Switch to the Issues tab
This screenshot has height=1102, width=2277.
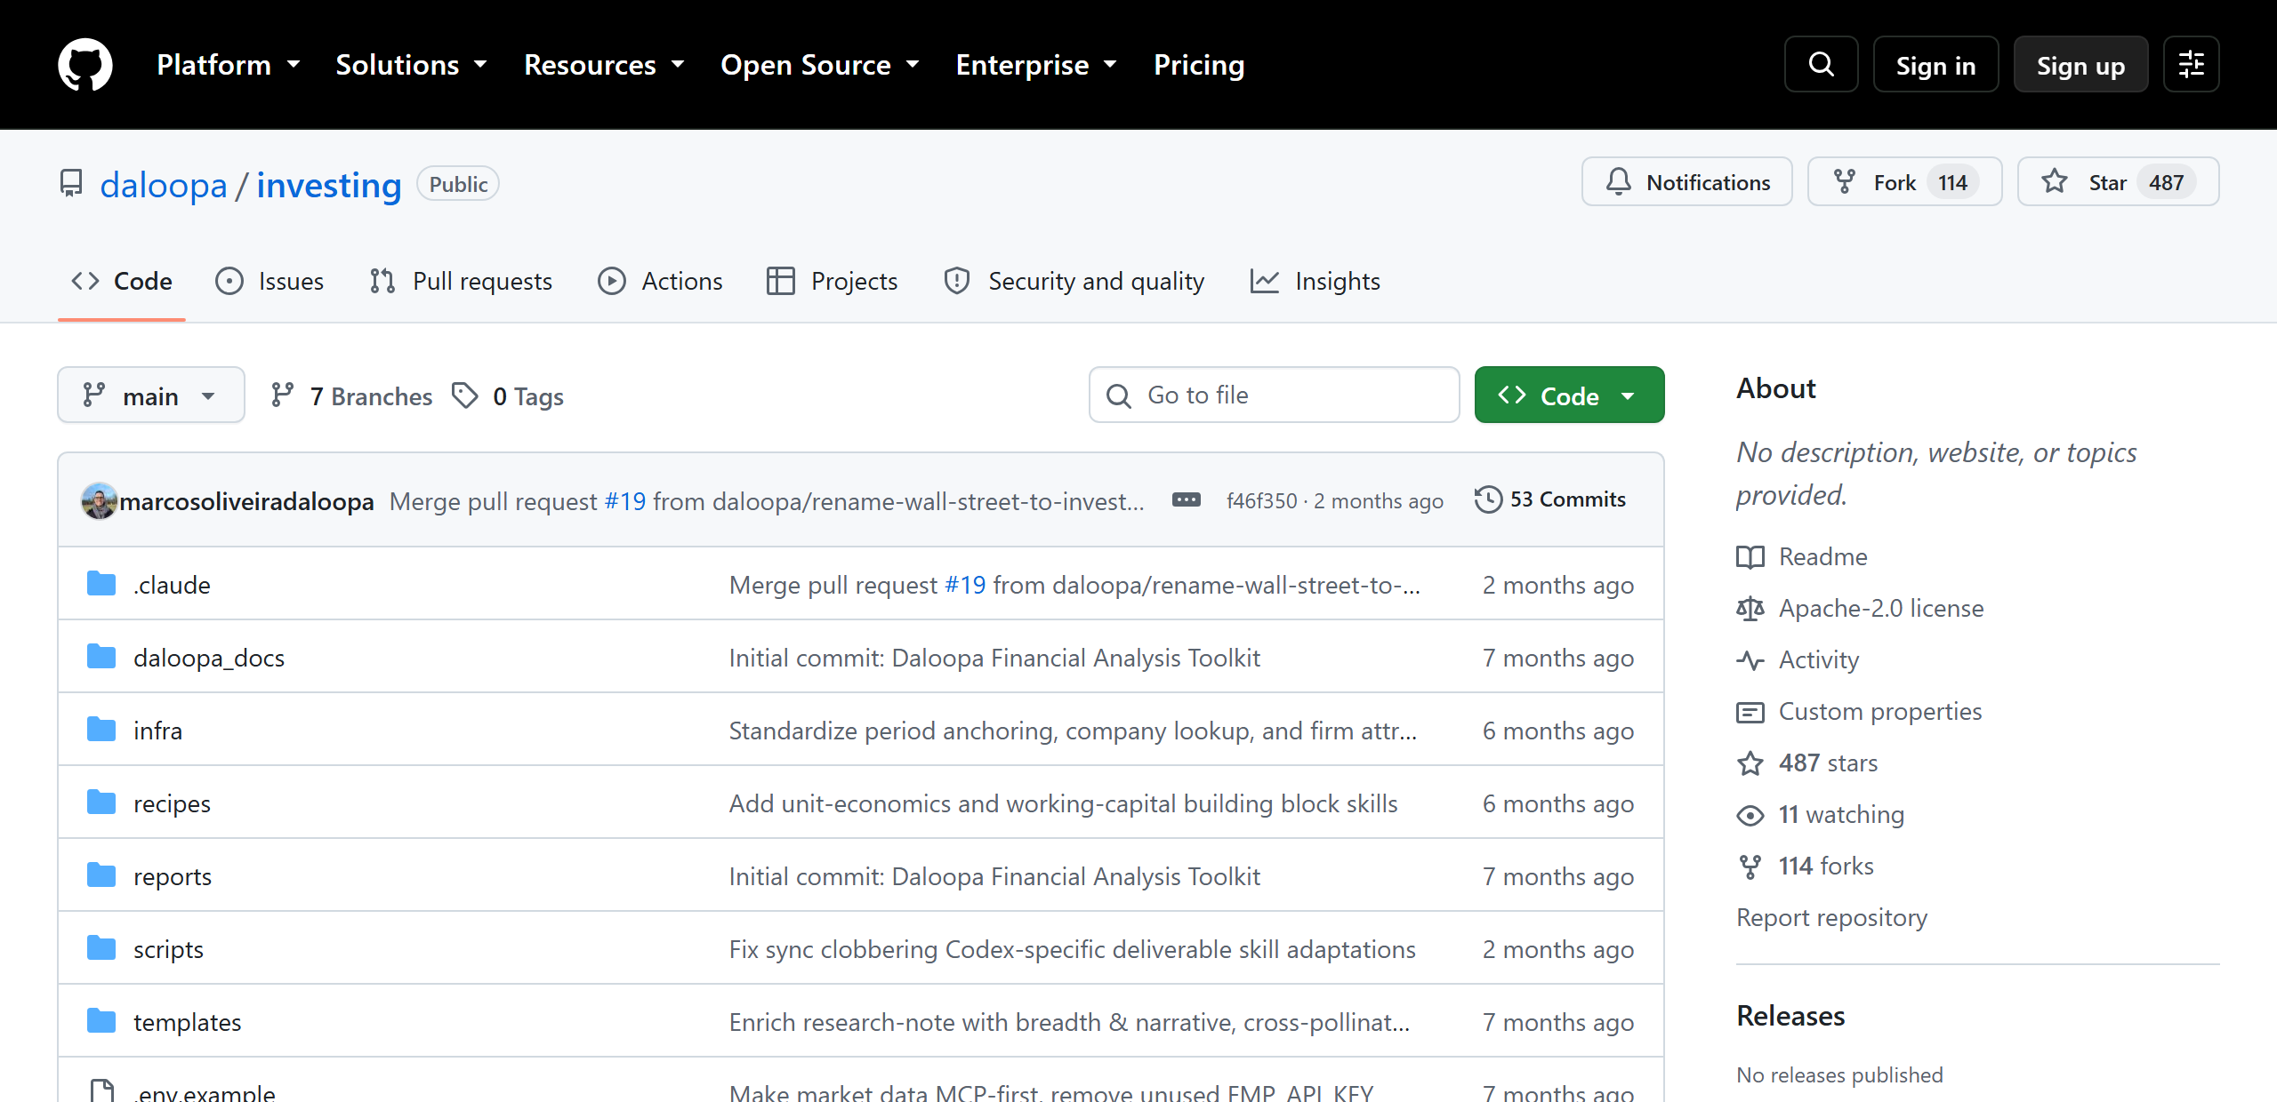pyautogui.click(x=270, y=281)
